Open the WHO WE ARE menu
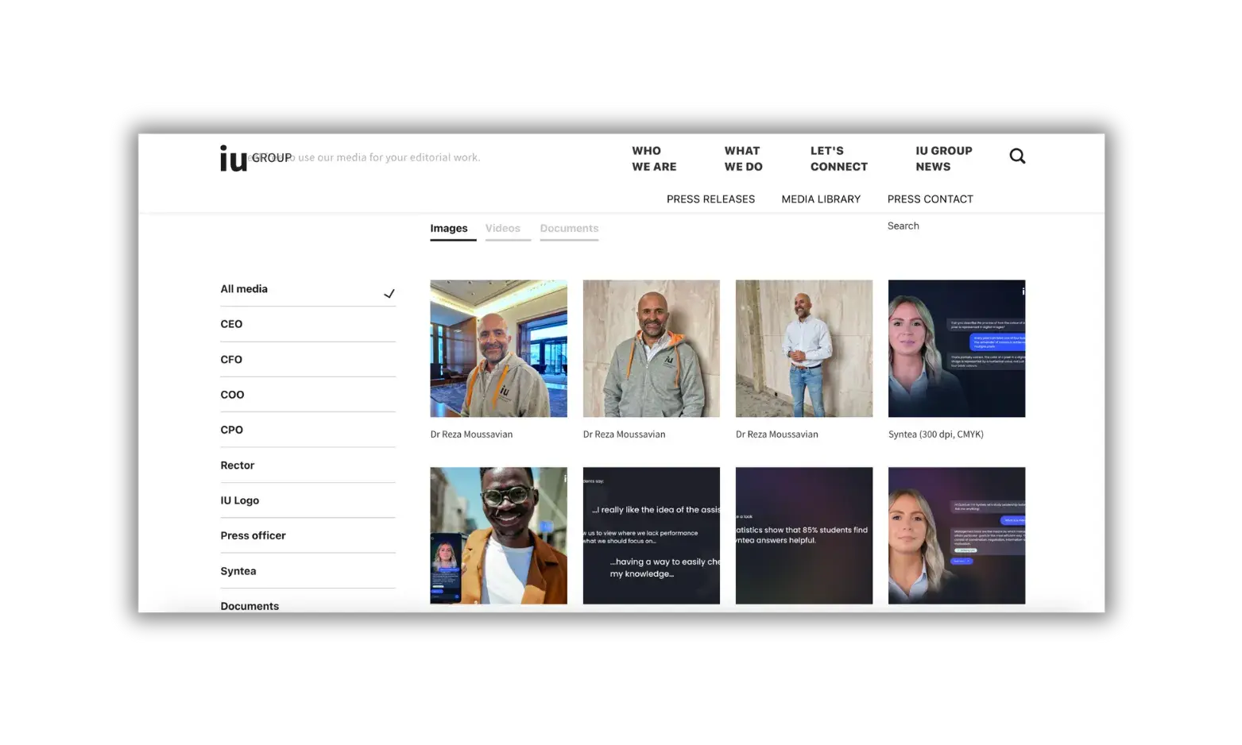Viewport: 1242px width, 745px height. point(654,159)
